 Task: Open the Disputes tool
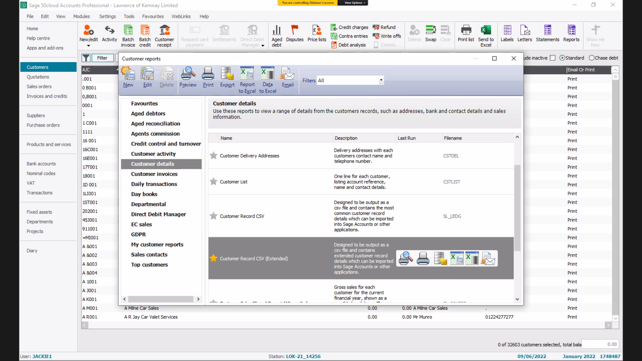click(295, 33)
